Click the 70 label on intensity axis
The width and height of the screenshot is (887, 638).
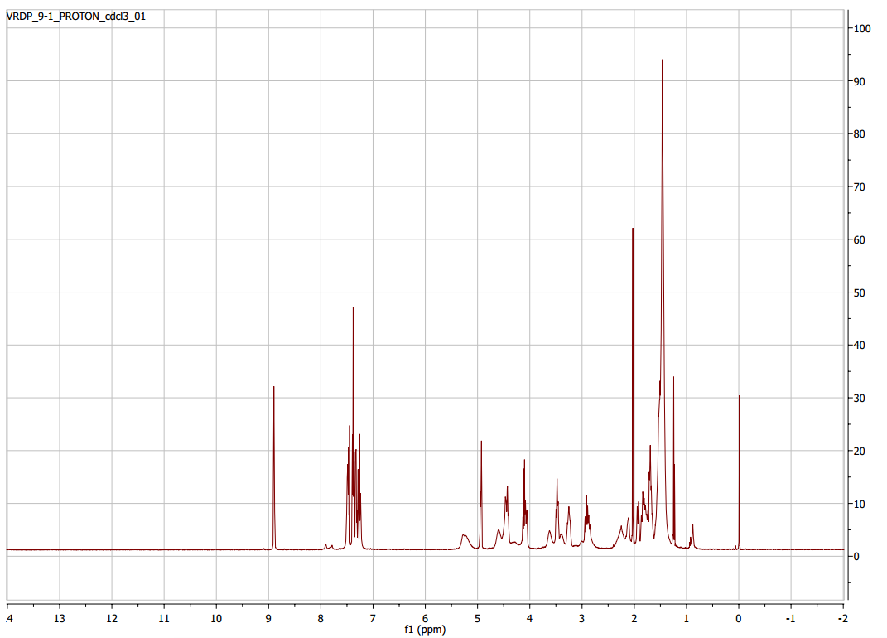(x=860, y=186)
